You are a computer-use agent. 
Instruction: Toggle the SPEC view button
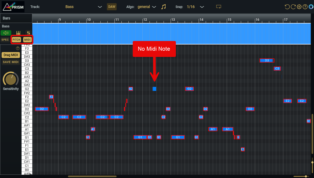(5, 40)
